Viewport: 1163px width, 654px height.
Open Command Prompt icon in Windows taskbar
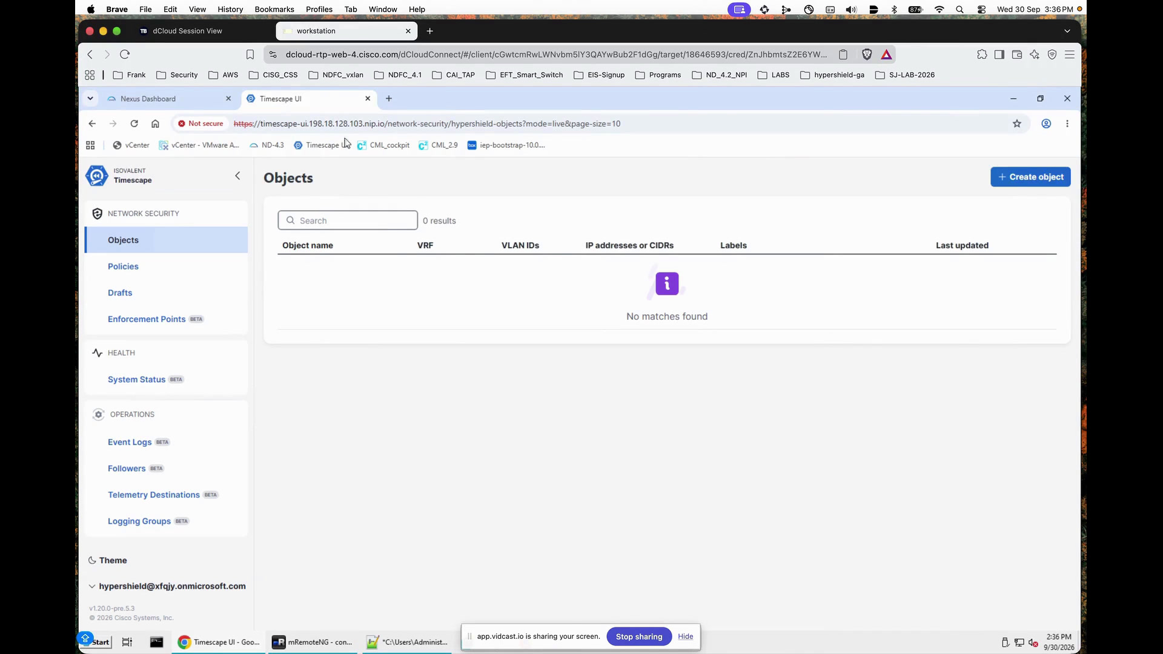pos(156,642)
